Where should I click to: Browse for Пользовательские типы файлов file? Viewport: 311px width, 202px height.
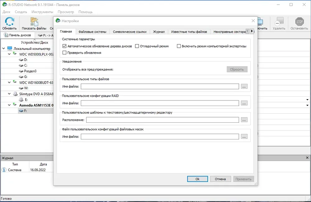(244, 86)
